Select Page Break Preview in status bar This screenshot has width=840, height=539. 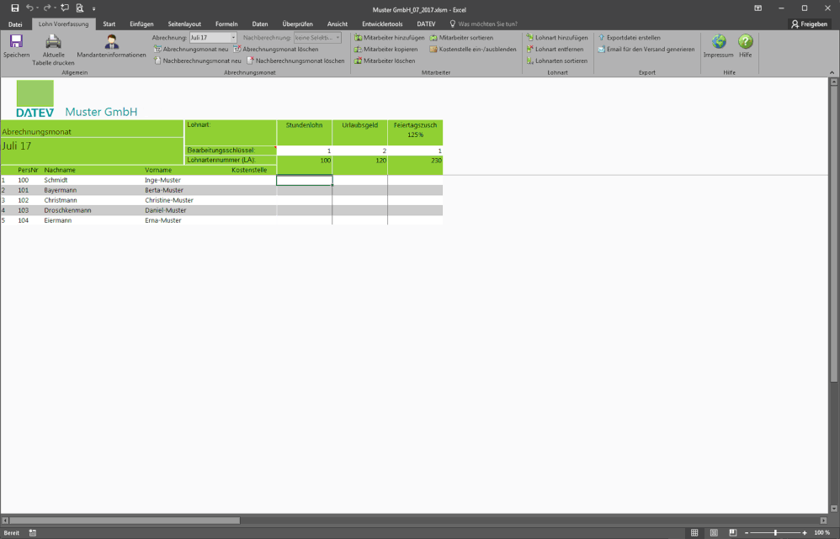coord(732,532)
